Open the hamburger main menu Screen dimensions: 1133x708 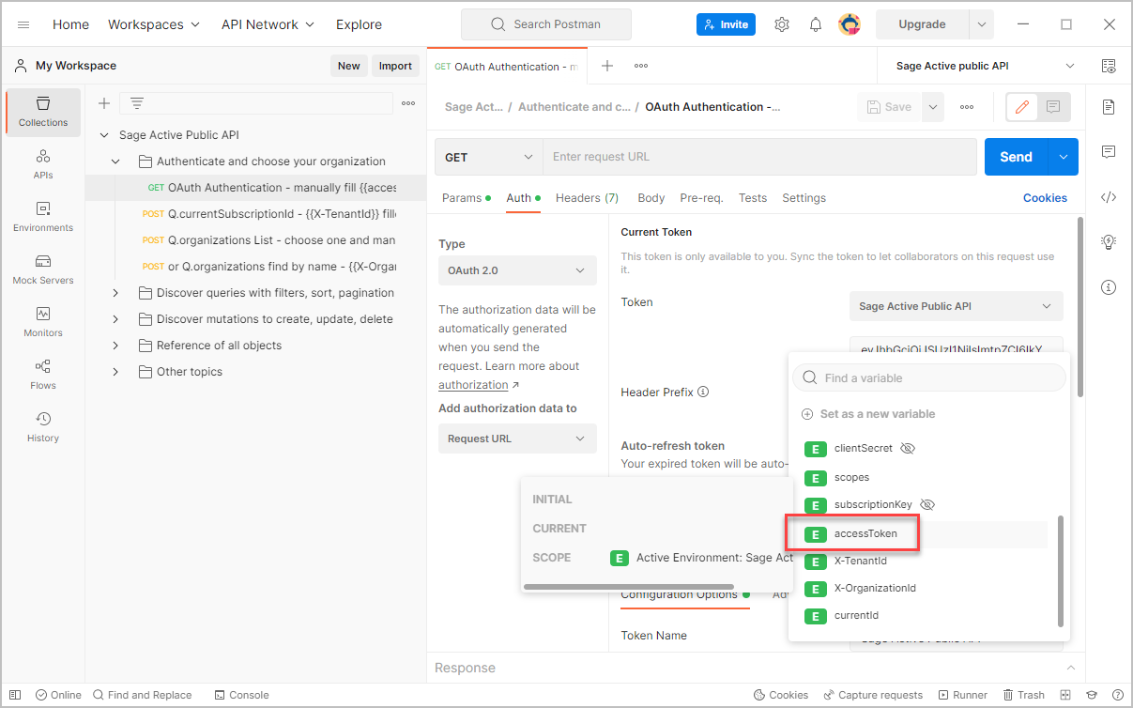[x=23, y=24]
